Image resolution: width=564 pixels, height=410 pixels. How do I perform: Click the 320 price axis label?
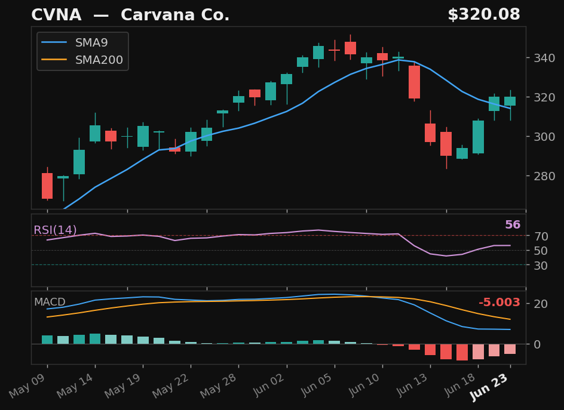544,97
